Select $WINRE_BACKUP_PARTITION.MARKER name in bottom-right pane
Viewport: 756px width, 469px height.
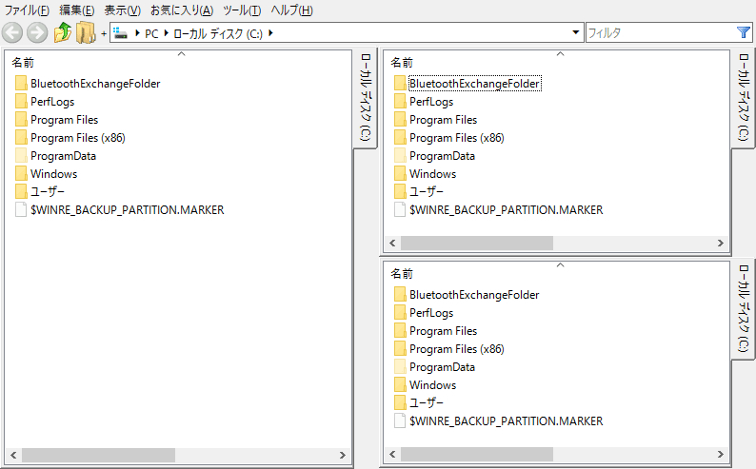coord(506,421)
